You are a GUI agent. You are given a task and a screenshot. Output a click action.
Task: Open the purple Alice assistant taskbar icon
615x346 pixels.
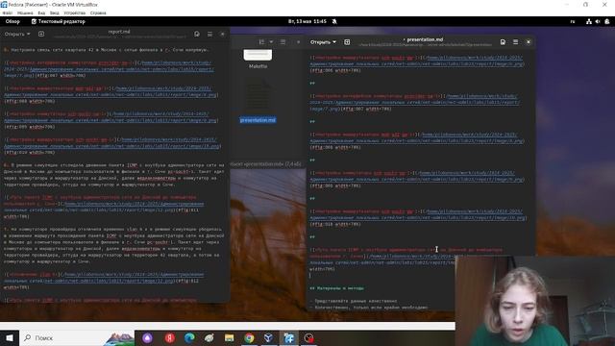click(147, 337)
